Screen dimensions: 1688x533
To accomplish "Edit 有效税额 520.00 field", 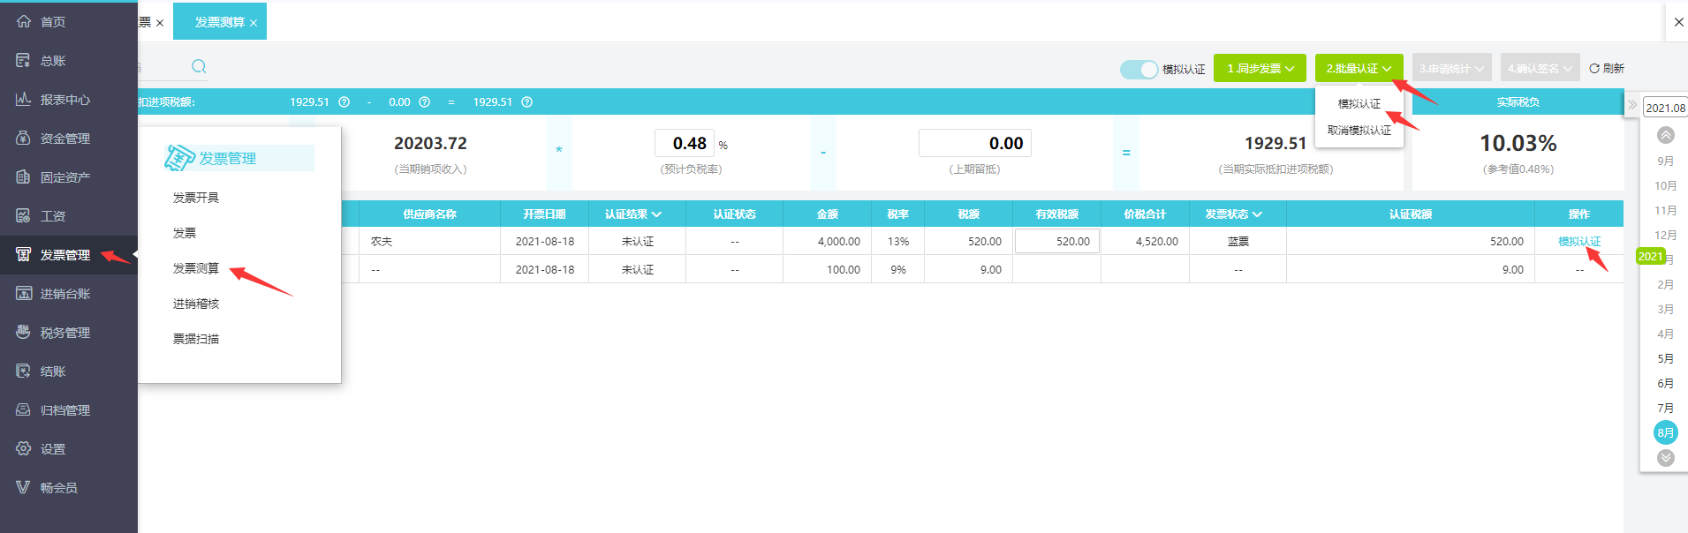I will coord(1057,241).
